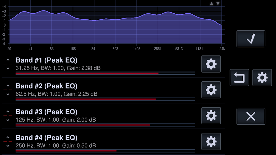This screenshot has width=276, height=155.
Task: Click the graph's up triangle icon
Action: pos(211,3)
